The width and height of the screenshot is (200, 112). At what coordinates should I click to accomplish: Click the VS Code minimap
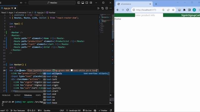pyautogui.click(x=105, y=24)
